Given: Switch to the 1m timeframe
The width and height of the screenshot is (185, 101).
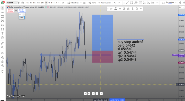Looking at the screenshot, I should click(27, 3).
